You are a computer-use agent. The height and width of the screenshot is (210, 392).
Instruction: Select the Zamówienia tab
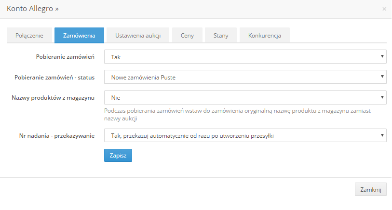79,36
